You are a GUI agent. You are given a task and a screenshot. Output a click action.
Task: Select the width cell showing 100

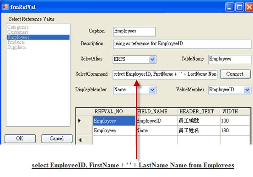point(235,121)
